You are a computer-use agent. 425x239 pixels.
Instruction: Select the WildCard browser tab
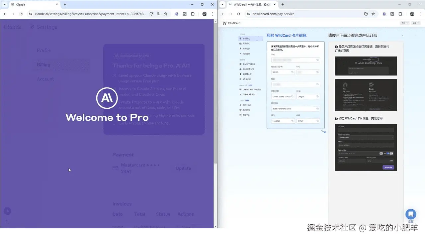click(x=252, y=5)
